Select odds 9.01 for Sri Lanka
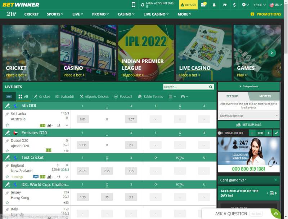Image resolution: width=288 pixels, height=219 pixels. 82,119
